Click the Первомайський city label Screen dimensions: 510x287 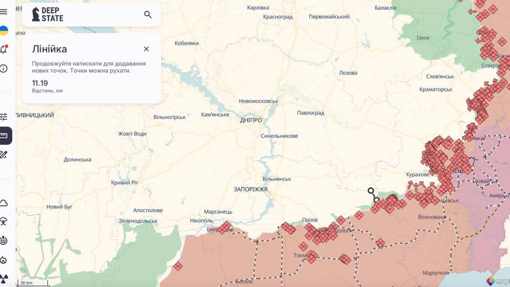tap(329, 17)
